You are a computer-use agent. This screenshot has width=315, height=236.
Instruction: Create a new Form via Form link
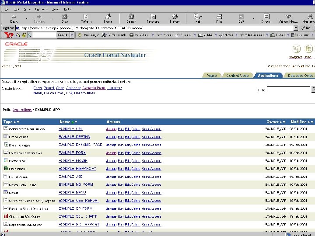click(x=38, y=88)
